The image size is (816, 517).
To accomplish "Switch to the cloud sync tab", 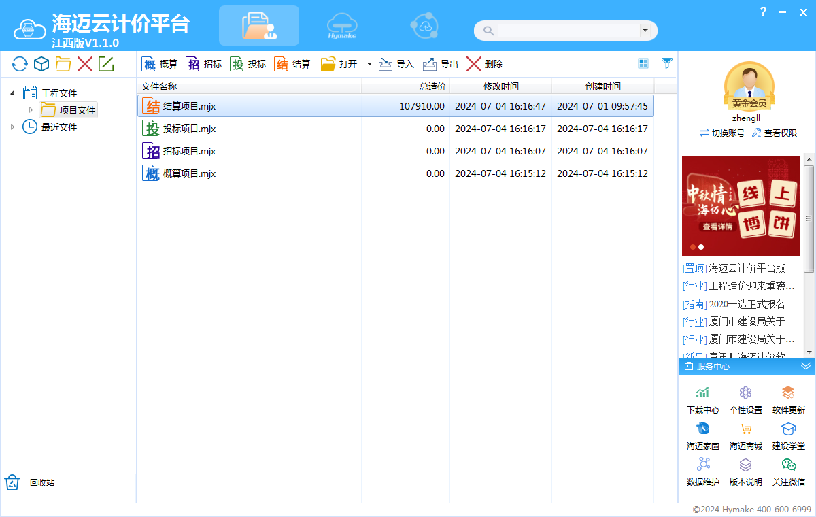I will coord(424,26).
